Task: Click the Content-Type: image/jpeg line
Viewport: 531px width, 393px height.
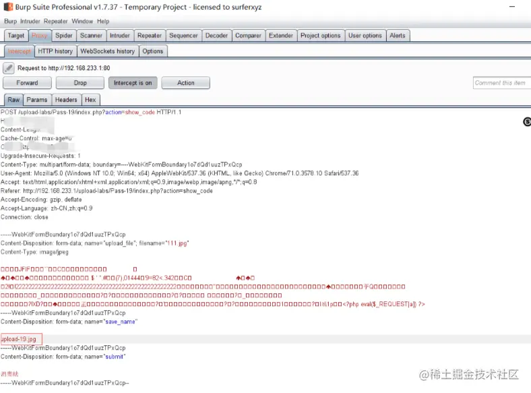Action: (34, 252)
